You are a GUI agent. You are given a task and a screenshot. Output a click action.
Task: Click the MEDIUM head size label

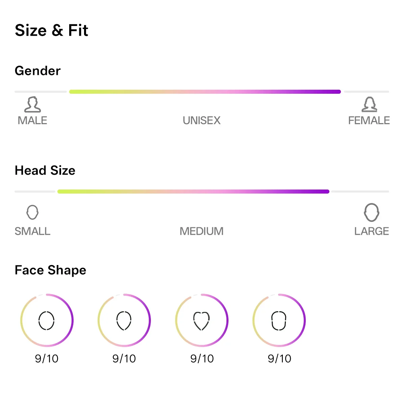(x=201, y=231)
